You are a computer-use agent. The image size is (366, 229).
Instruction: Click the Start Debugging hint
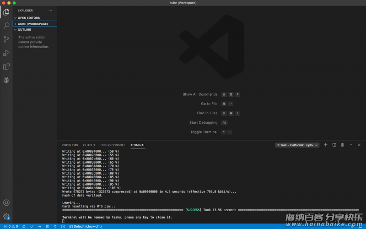[203, 122]
